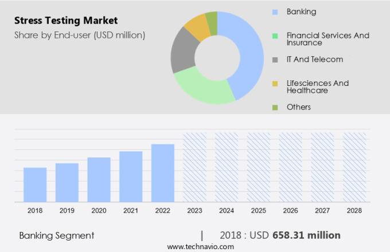Click the Banking Segment label

coord(56,235)
